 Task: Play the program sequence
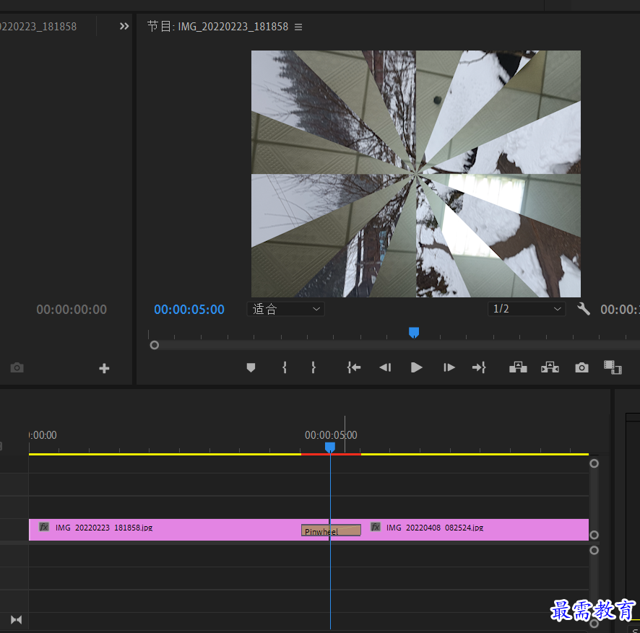(x=416, y=367)
